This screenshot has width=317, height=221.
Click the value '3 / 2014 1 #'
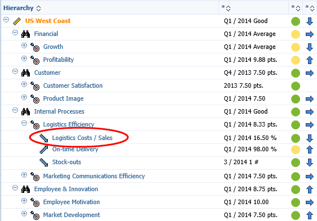(241, 162)
